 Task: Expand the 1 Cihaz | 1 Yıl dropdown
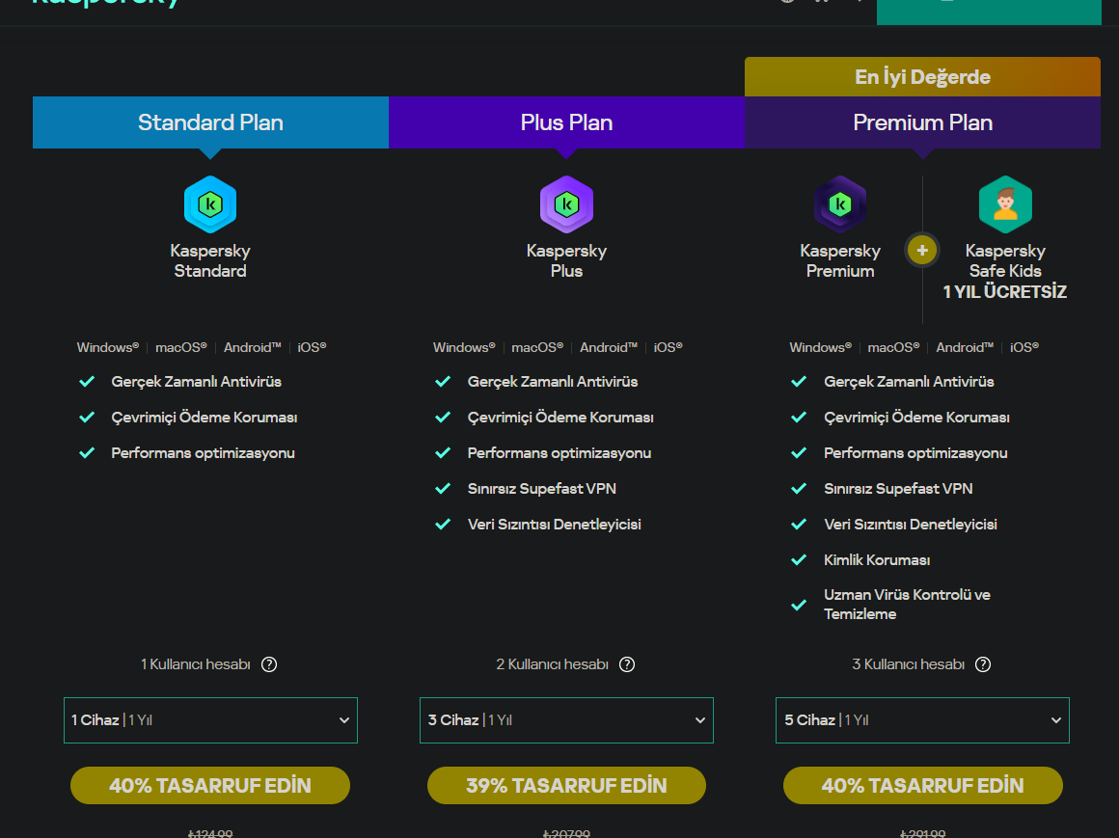pyautogui.click(x=210, y=720)
